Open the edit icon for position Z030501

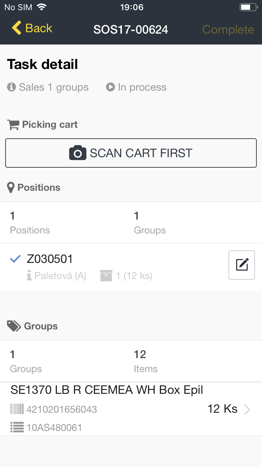(x=242, y=265)
